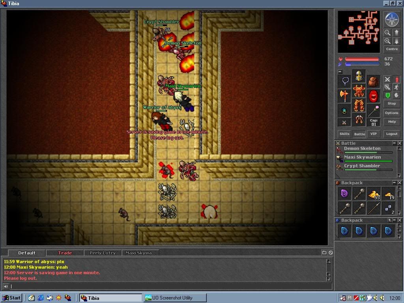This screenshot has width=404, height=303.
Task: Select the ring equipment slot
Action: pos(344,111)
